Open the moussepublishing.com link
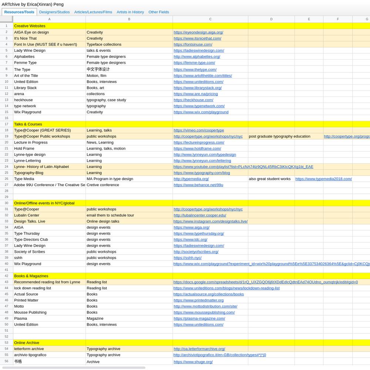The height and width of the screenshot is (370, 370). pos(204,312)
